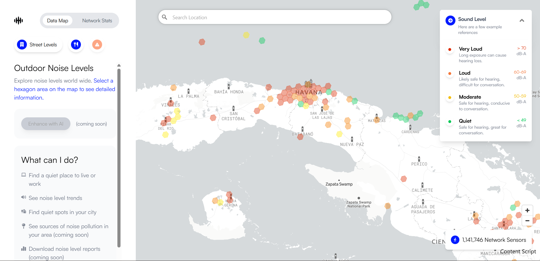Click the Search Location field

[275, 17]
